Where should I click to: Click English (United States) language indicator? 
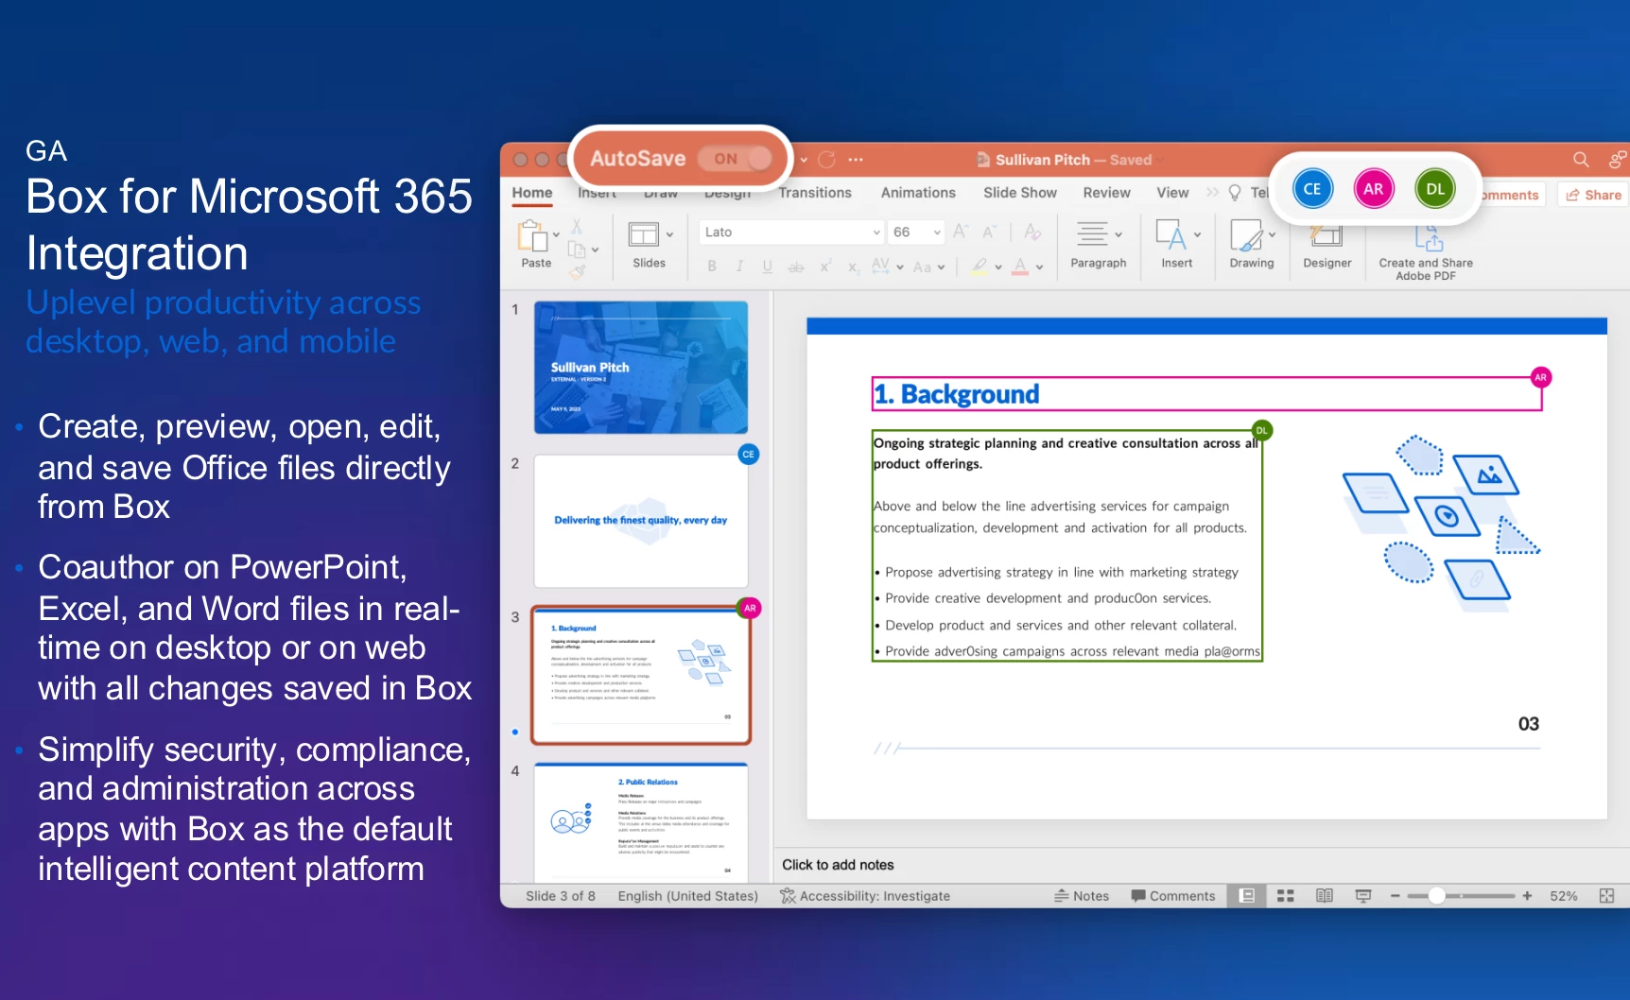688,896
